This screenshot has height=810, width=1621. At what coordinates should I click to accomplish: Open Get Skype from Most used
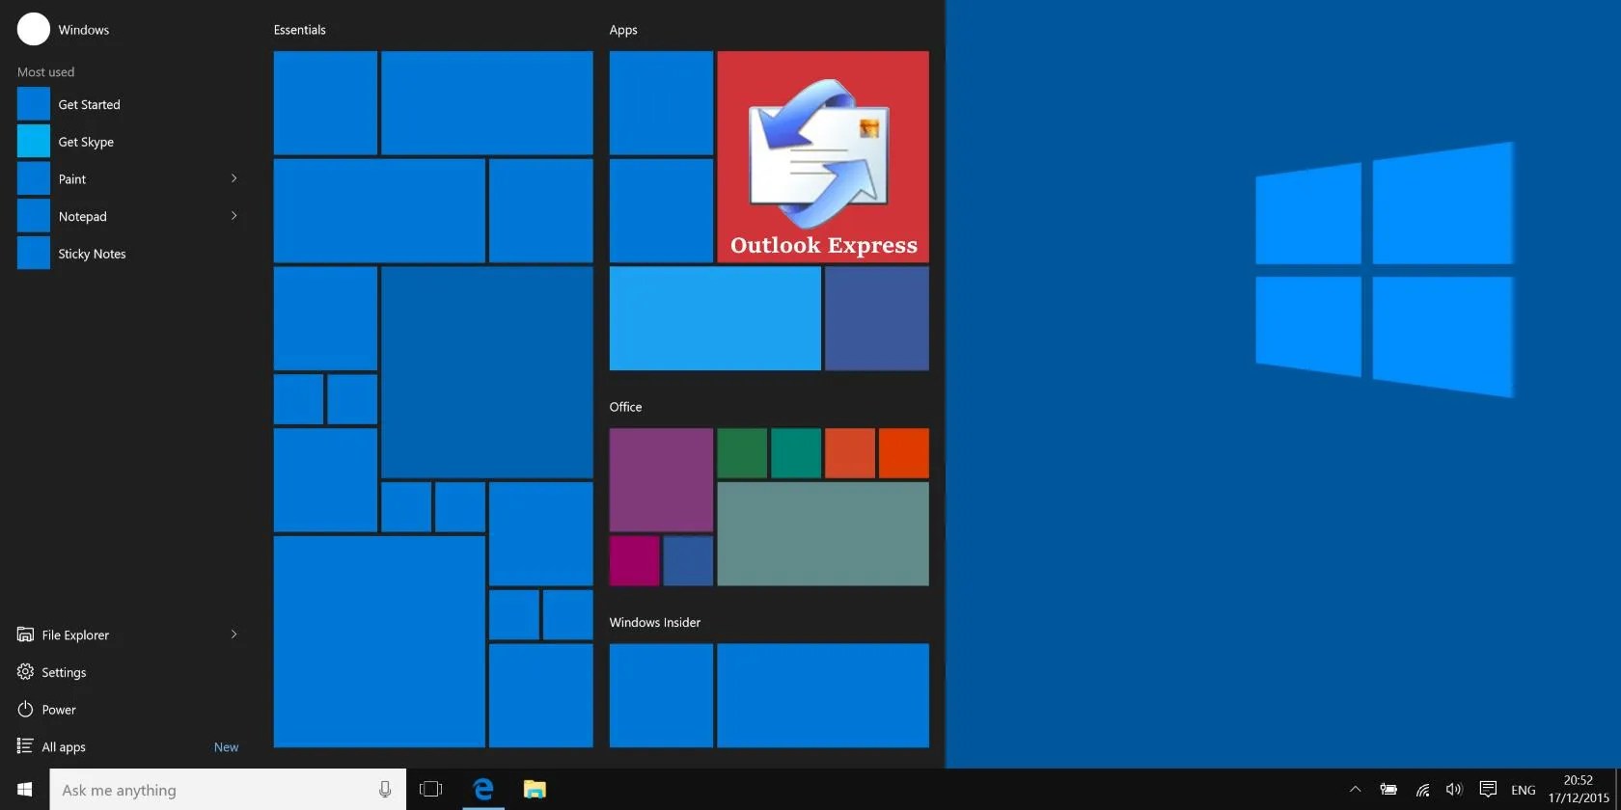point(128,142)
